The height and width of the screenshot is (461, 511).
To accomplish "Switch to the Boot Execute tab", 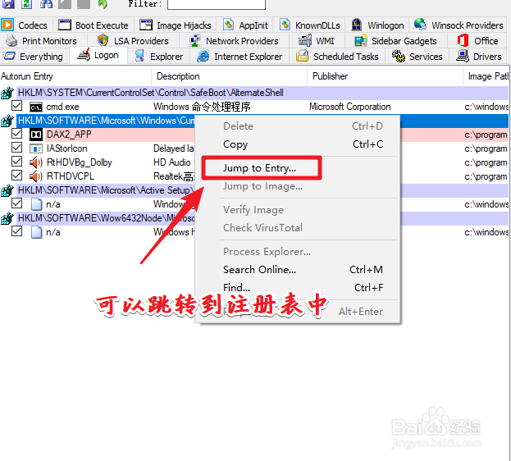I will (94, 25).
